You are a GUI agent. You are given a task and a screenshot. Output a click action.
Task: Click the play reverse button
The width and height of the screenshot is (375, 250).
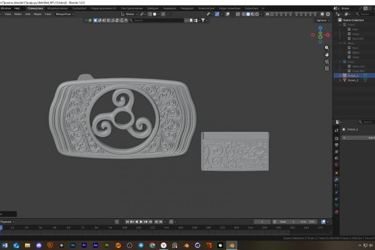tap(136, 222)
